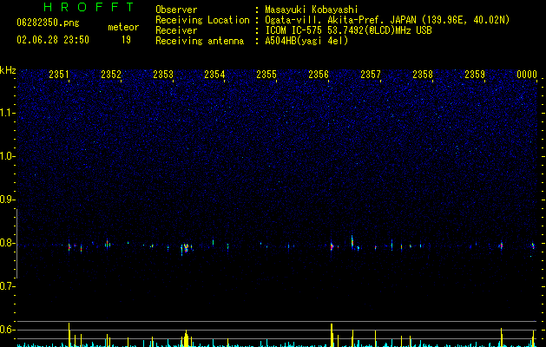Click the 2354 time marker
546x347 pixels.
215,75
